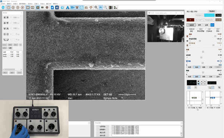The height and width of the screenshot is (138, 224).
Task: Open the first menu in the menu bar
Action: click(x=3, y=4)
